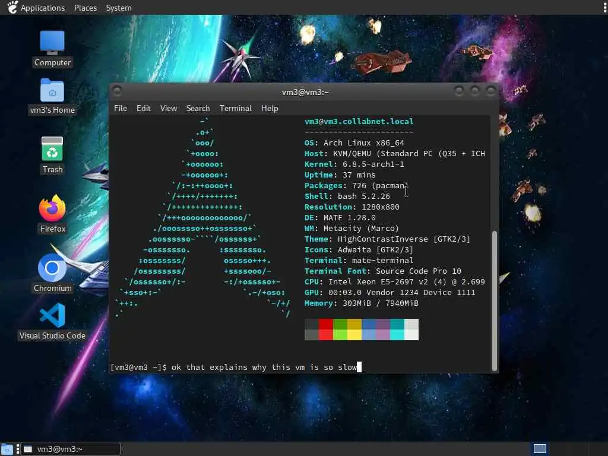Image resolution: width=608 pixels, height=456 pixels.
Task: Click the vm3@vm3:~ taskbar button
Action: click(71, 449)
